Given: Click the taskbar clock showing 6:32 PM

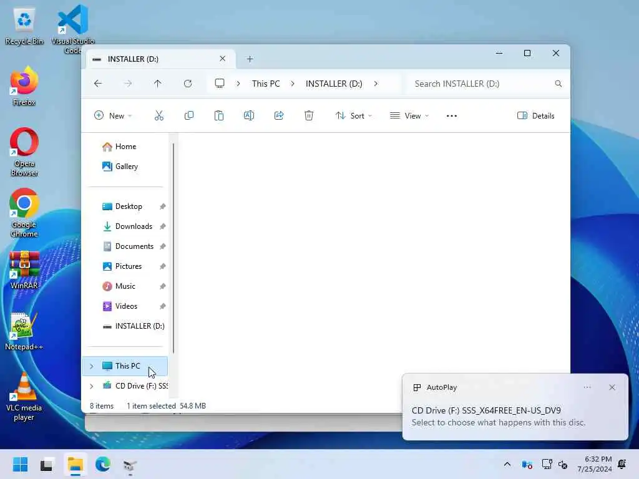Looking at the screenshot, I should [x=595, y=464].
